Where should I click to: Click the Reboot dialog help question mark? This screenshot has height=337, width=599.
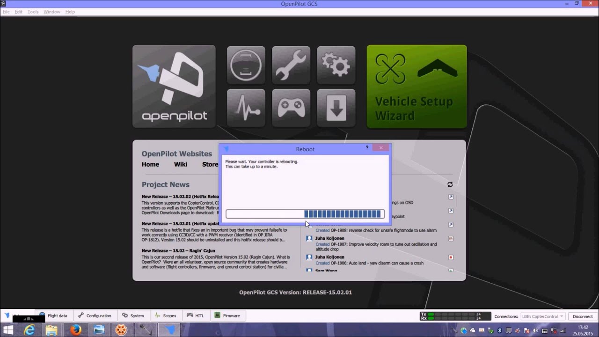[x=367, y=148]
